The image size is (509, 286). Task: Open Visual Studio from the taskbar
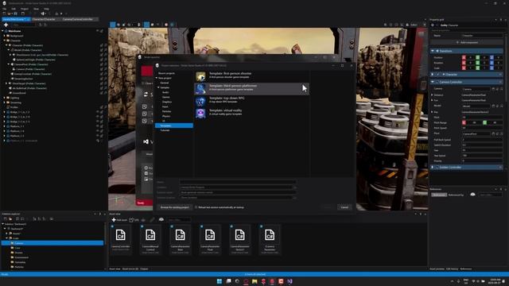tap(289, 281)
